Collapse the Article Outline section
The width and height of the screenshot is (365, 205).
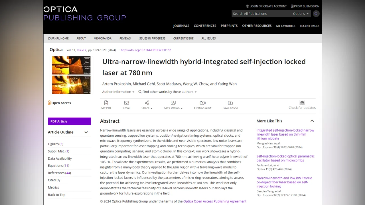pos(86,132)
